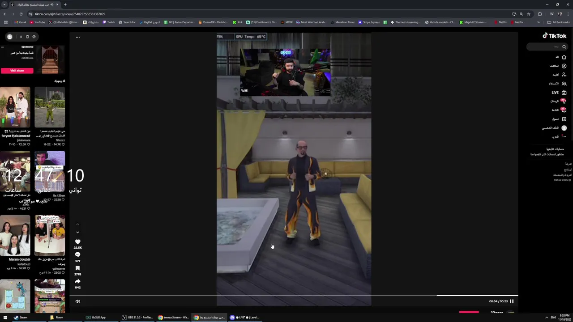Switch to OBS 31.0.2 in taskbar
573x322 pixels.
138,318
